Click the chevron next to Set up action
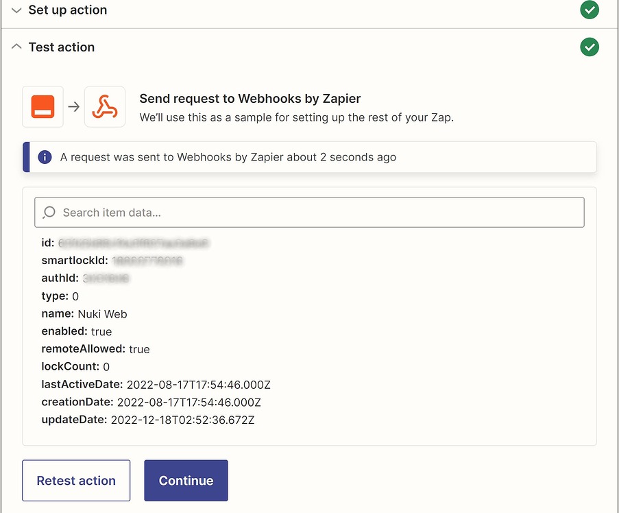Screen dimensions: 619x513 16,10
